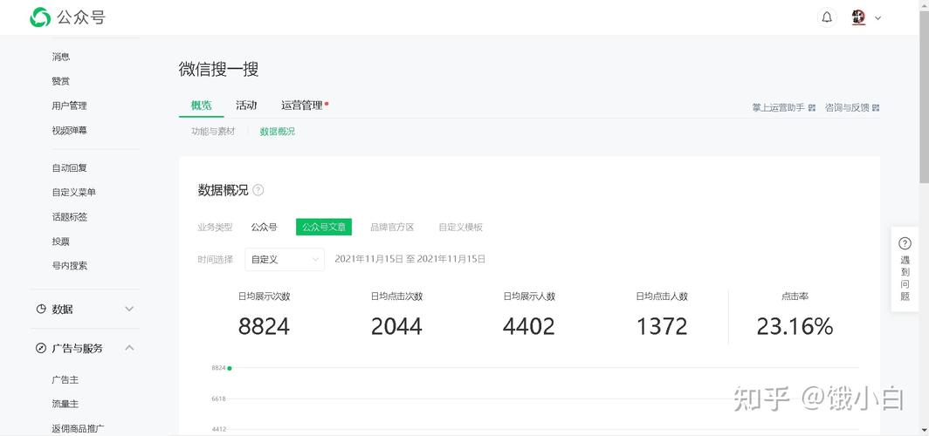The width and height of the screenshot is (929, 436).
Task: Open 视频弹幕 sidebar item
Action: (69, 130)
